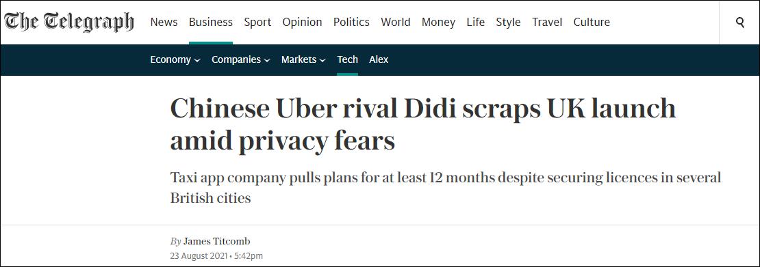Open the Politics section
This screenshot has height=267, width=760.
(x=351, y=23)
